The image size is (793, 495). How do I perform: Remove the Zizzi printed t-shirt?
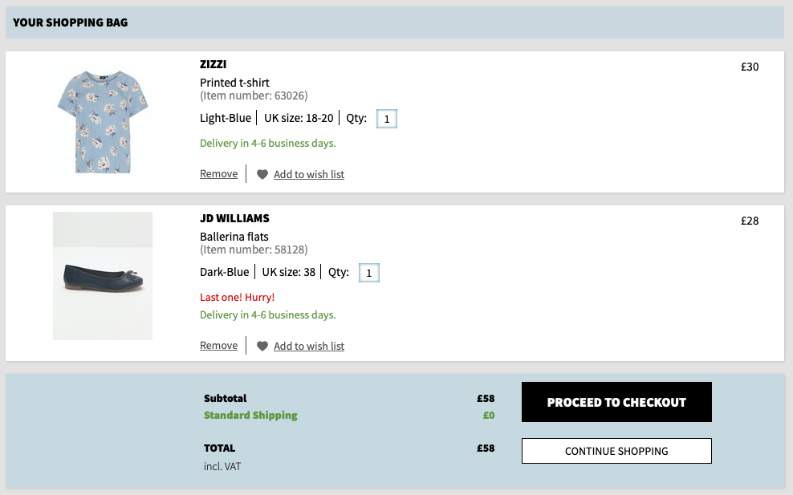pos(218,174)
